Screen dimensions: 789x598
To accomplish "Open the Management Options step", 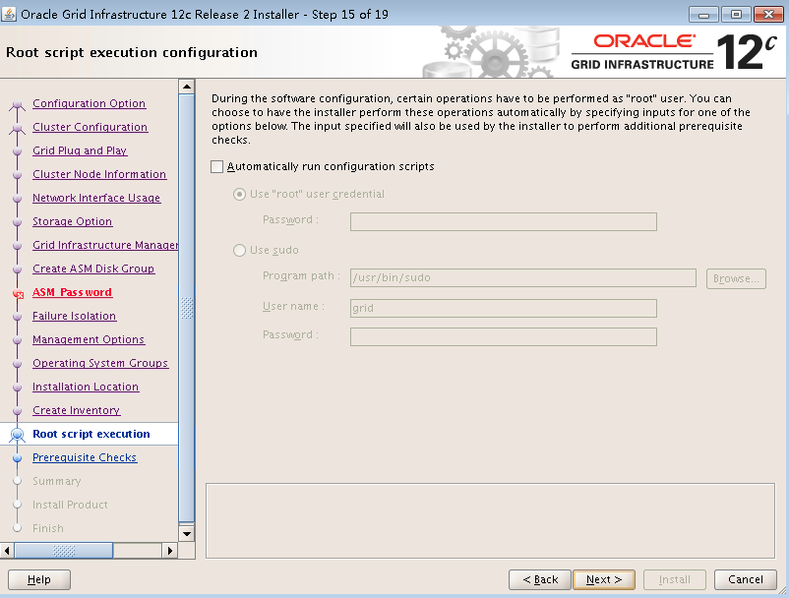I will (x=89, y=340).
